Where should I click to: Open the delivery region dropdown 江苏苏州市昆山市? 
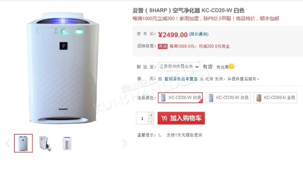coord(179,67)
